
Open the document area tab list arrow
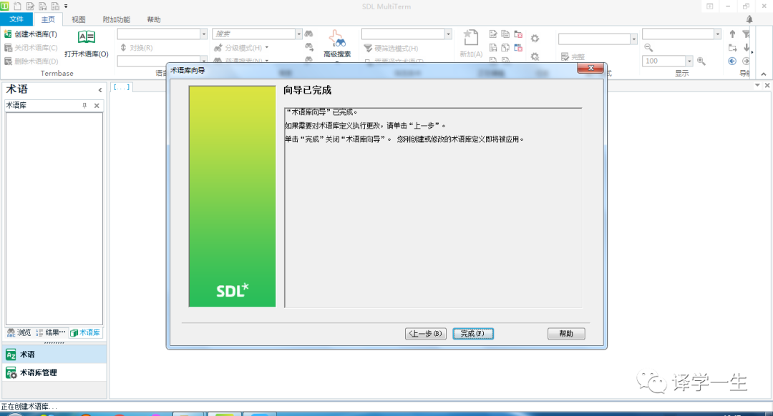click(x=757, y=85)
